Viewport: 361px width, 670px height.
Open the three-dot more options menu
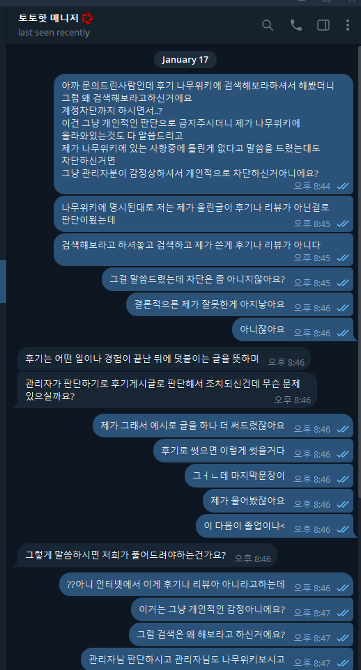[x=347, y=25]
